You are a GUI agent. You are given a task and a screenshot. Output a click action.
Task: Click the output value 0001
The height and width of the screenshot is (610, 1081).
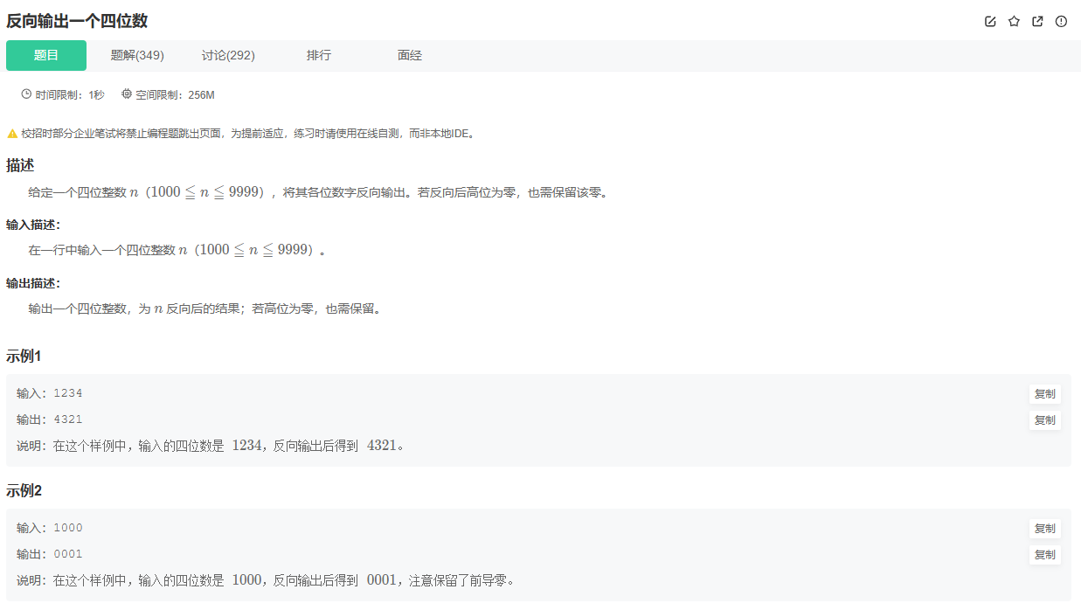pos(68,554)
